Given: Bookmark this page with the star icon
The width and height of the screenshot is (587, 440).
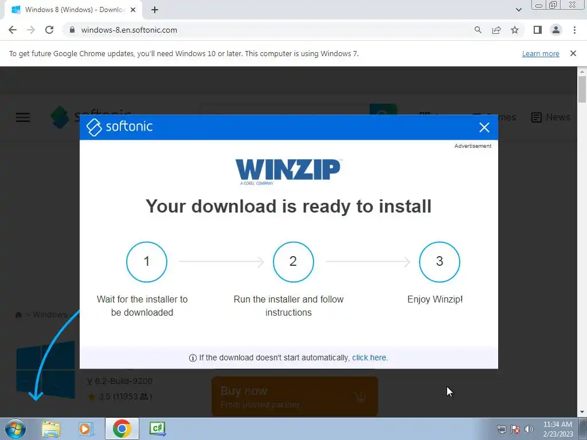Looking at the screenshot, I should (x=515, y=30).
